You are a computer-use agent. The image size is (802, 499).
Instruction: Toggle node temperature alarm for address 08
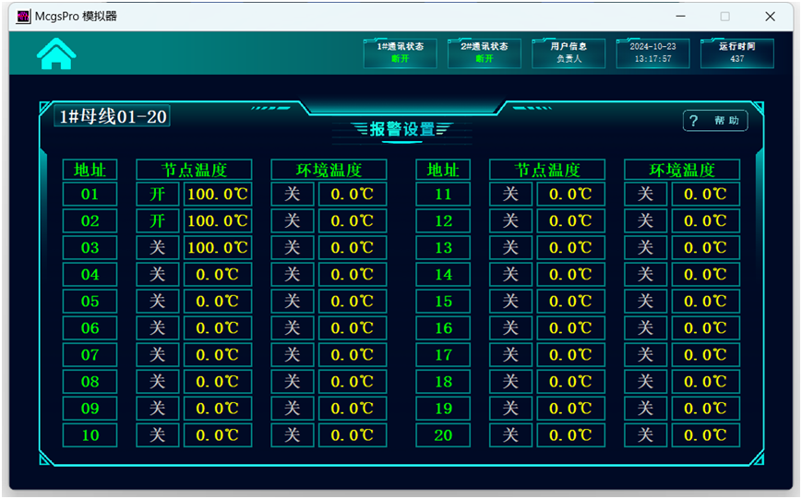click(x=158, y=382)
